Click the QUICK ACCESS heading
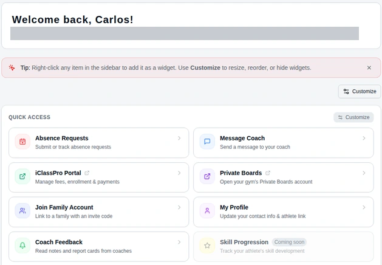Viewport: 382px width, 265px height. (30, 117)
